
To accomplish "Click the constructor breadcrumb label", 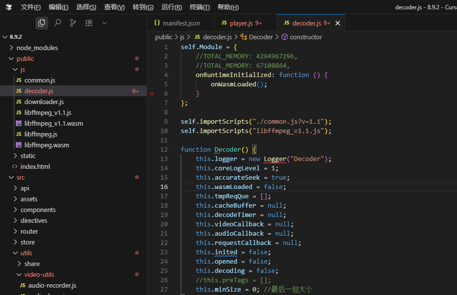I will [x=306, y=37].
